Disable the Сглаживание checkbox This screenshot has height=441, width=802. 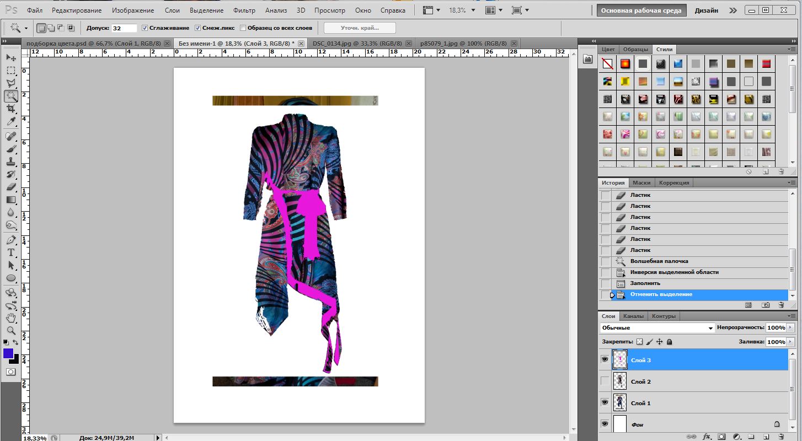coord(145,28)
